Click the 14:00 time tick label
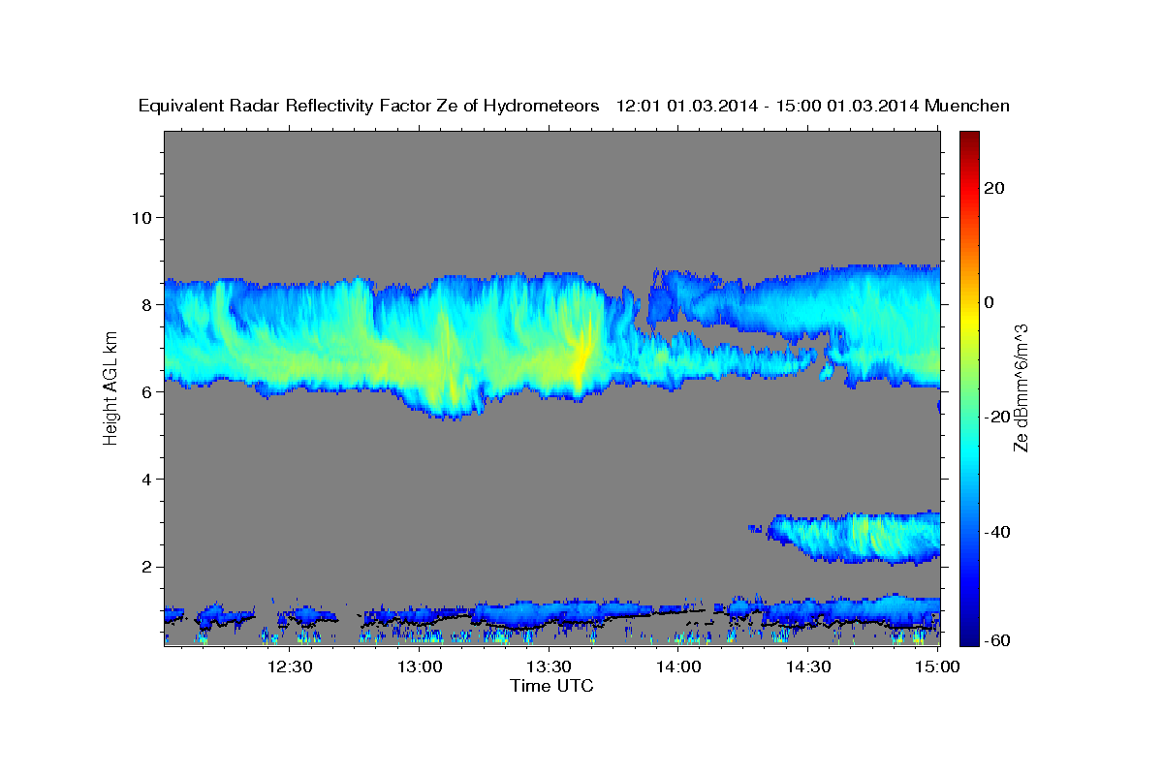1163x775 pixels. [x=678, y=666]
